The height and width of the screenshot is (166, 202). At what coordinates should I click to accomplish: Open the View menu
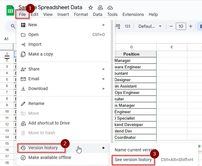[x=48, y=14]
